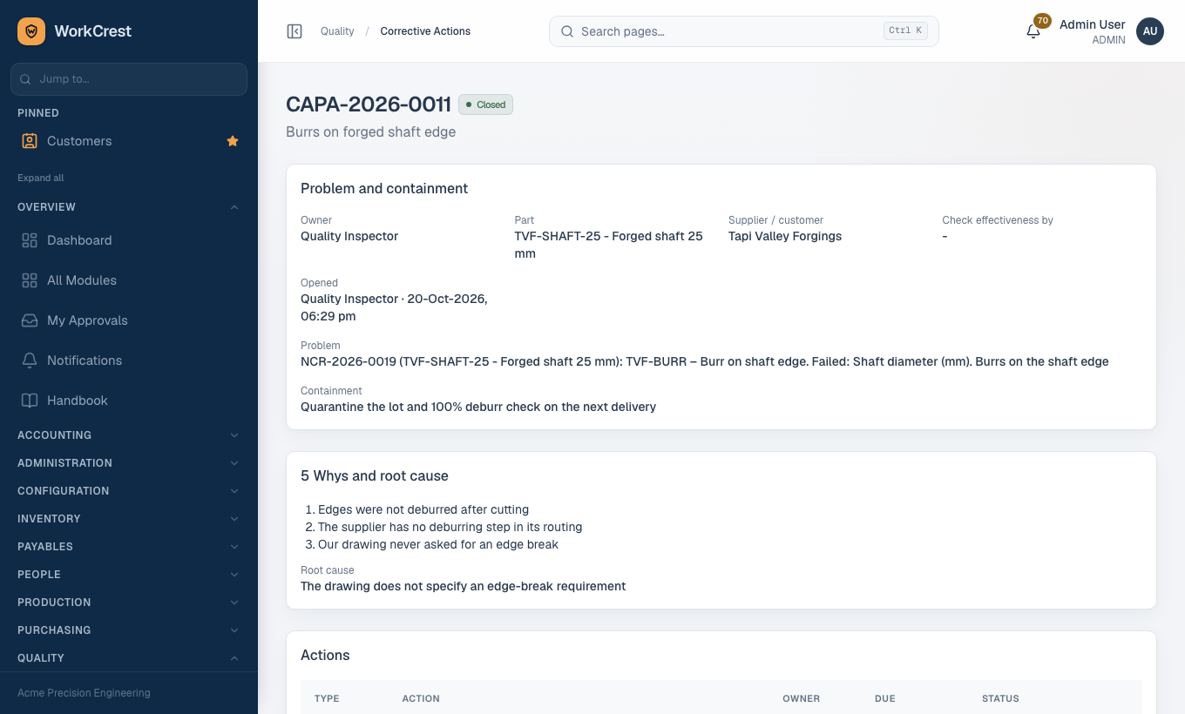Click the Tapi Valley Forgings supplier value

coord(785,236)
